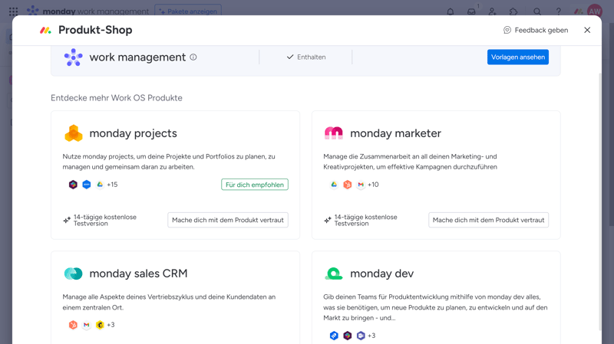Open the apps grid switcher icon

point(13,11)
